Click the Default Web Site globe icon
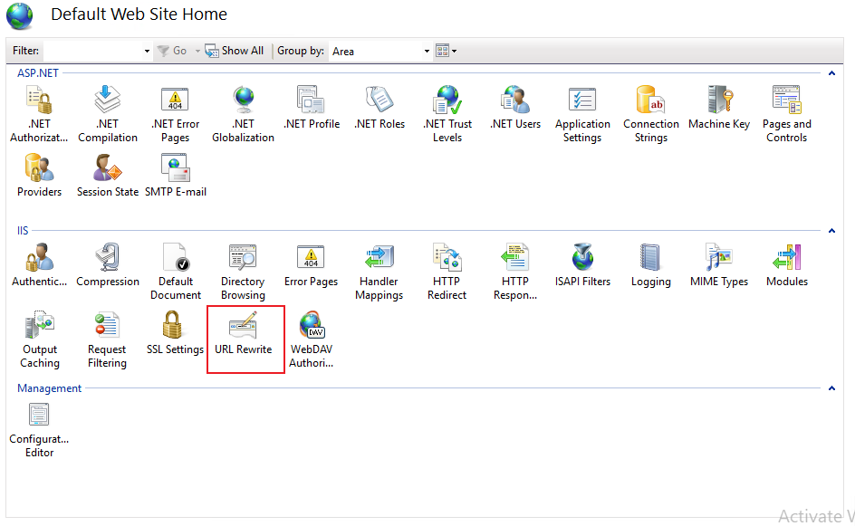 pos(20,15)
